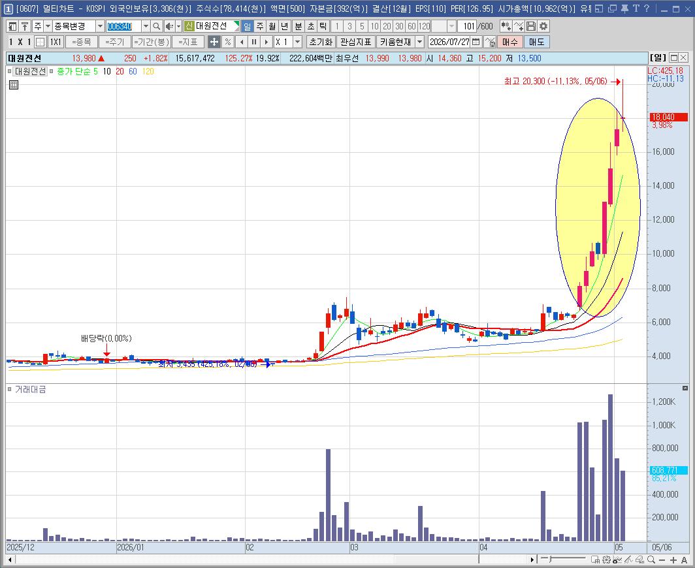Click the plus zoom-in icon in the bottom bar

tap(673, 560)
